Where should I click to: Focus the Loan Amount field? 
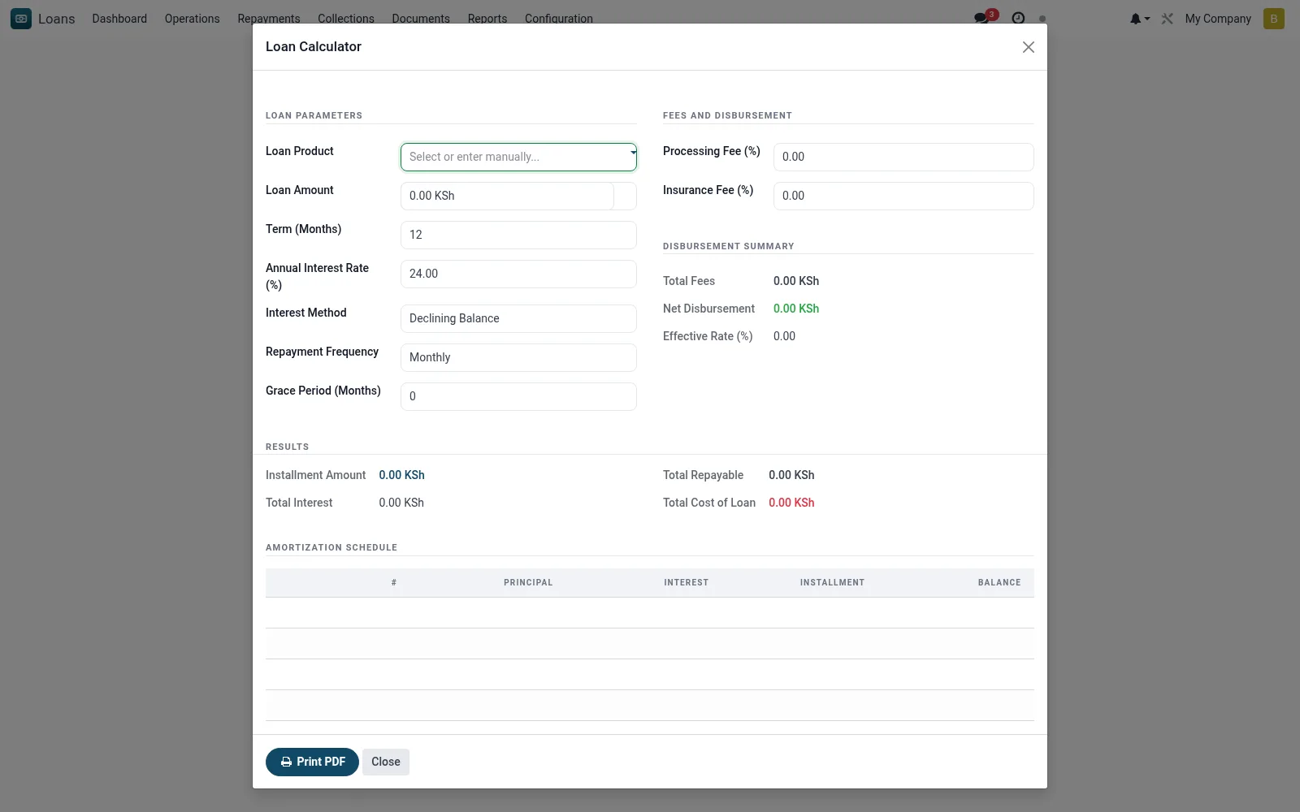(507, 196)
